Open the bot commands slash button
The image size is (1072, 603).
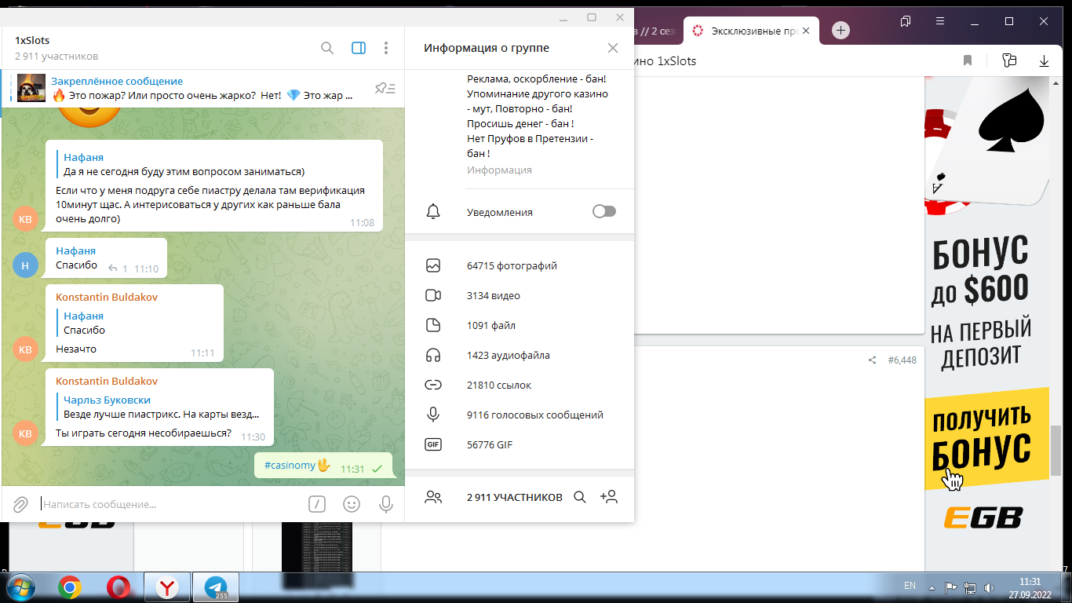(317, 504)
